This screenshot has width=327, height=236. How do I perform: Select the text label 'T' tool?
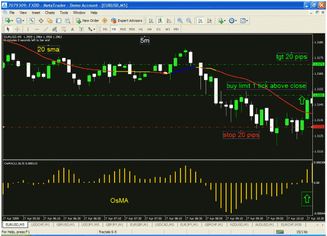81,29
